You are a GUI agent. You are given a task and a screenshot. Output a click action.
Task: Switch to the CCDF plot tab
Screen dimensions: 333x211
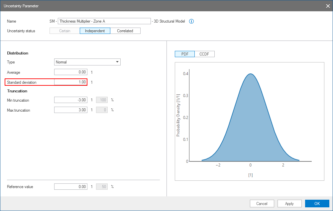[x=204, y=54]
